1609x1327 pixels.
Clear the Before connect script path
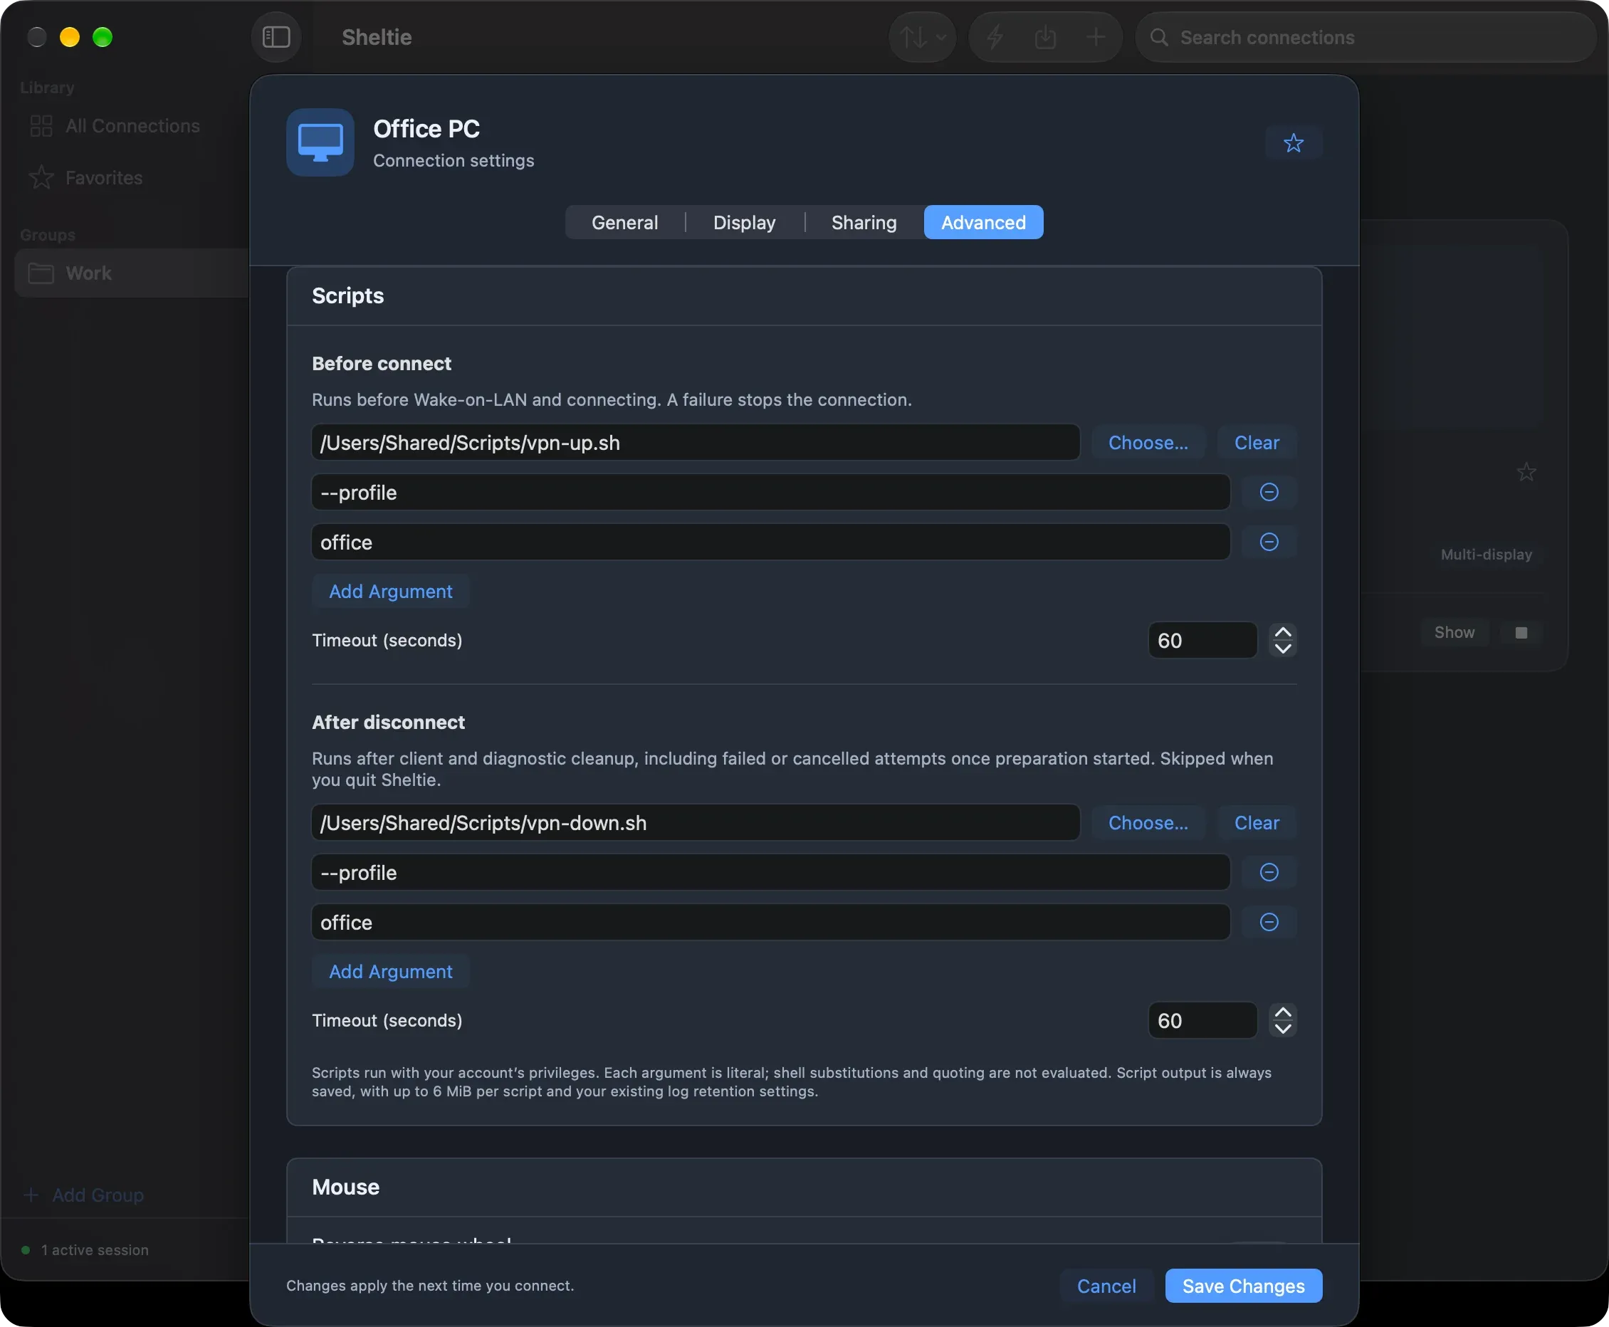pos(1256,443)
